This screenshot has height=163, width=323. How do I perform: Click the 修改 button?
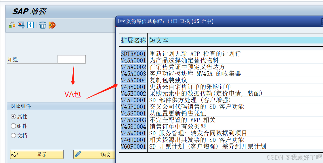click(x=95, y=154)
